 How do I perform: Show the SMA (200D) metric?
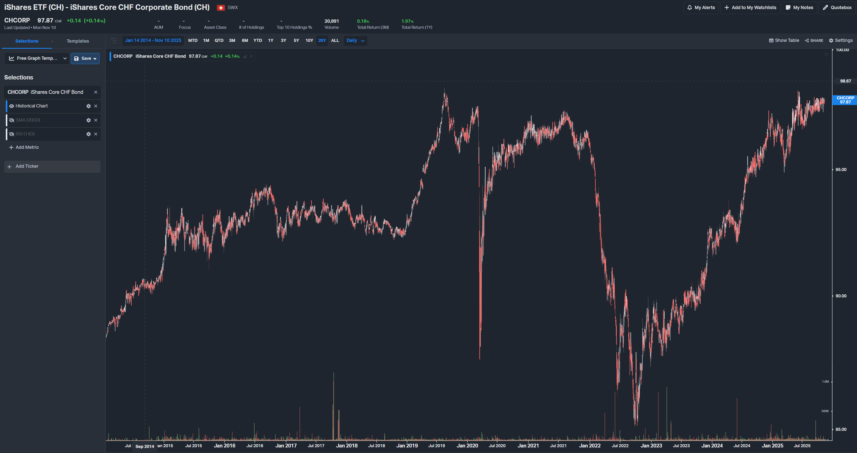click(x=12, y=120)
